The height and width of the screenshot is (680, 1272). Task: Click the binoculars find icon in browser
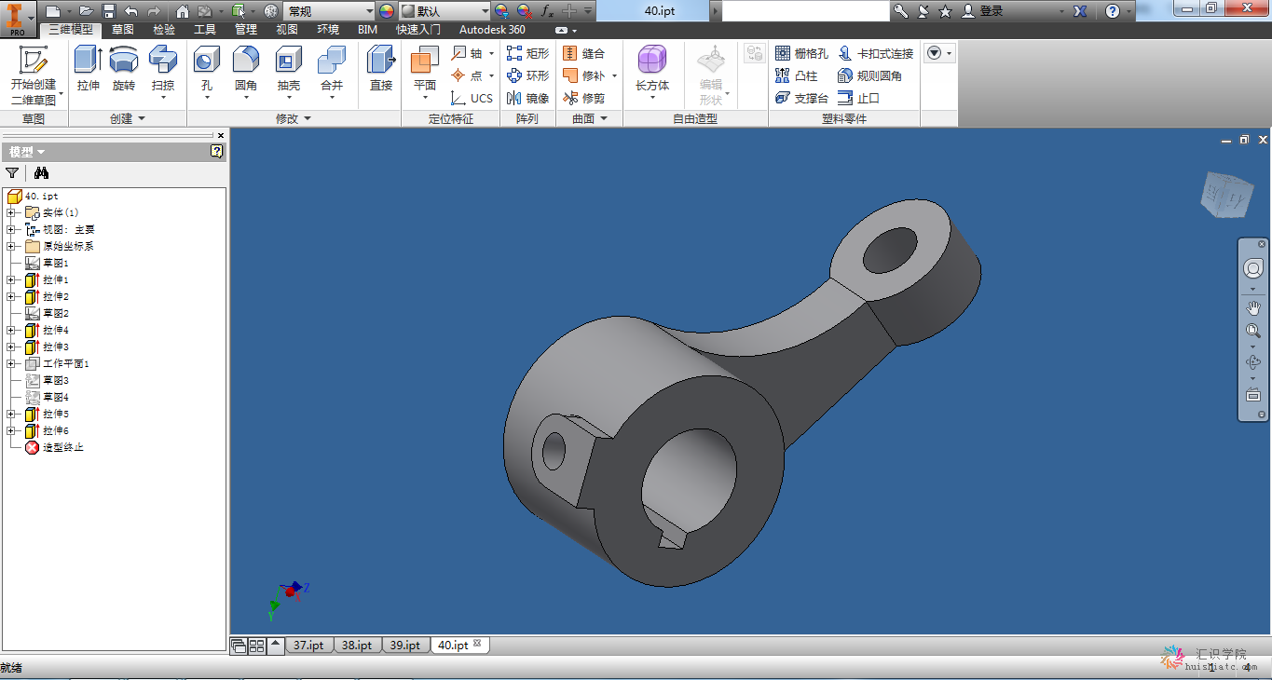(x=41, y=173)
